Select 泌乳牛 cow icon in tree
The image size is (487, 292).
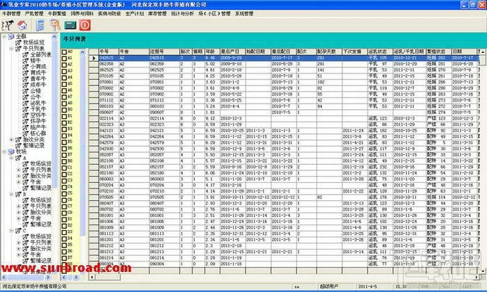point(26,103)
